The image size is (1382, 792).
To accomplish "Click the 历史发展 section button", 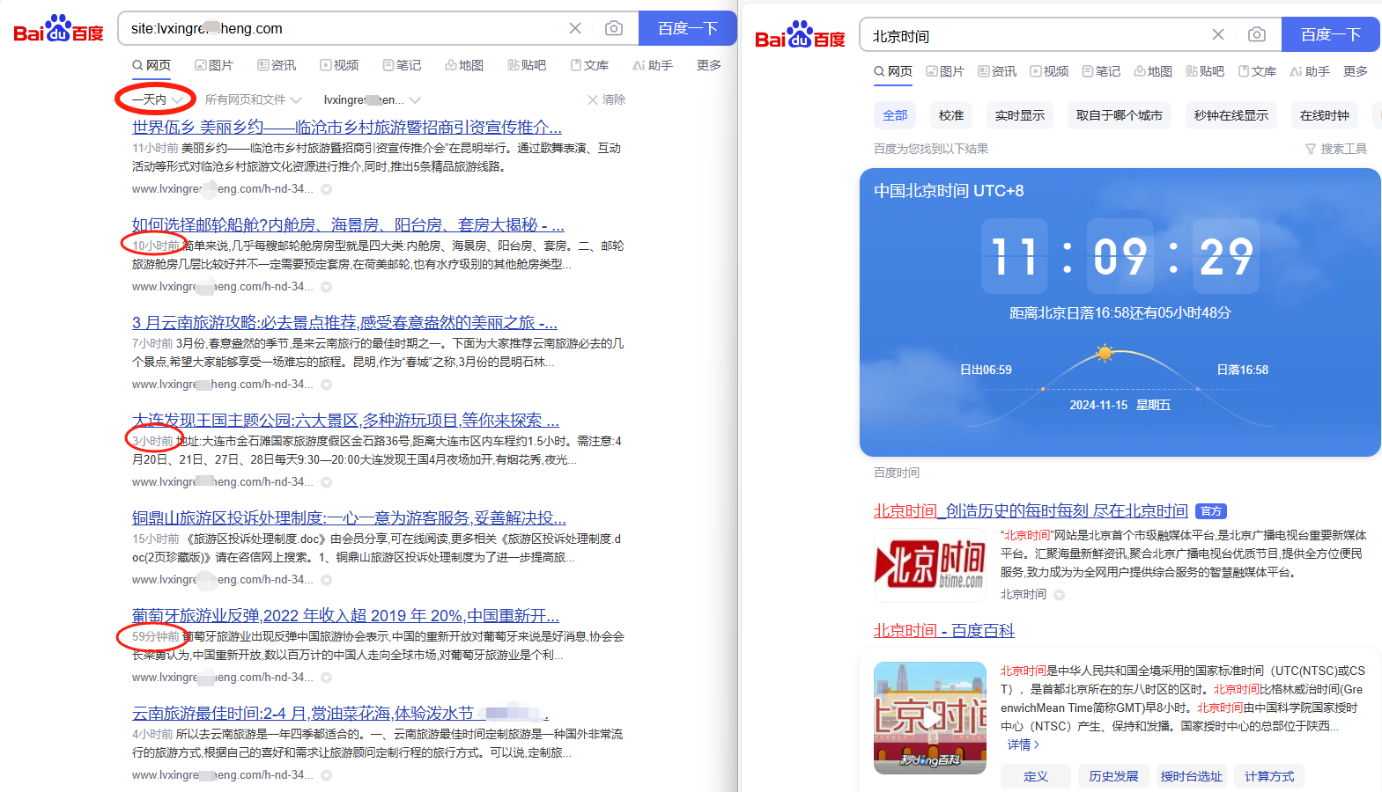I will point(1113,776).
